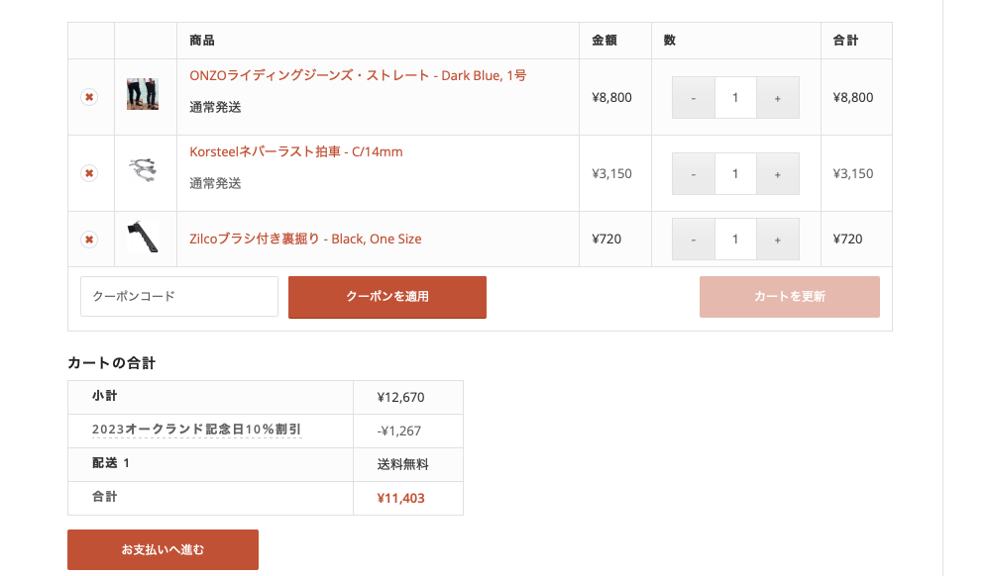Proceed with お支払いへ進む button

[163, 549]
